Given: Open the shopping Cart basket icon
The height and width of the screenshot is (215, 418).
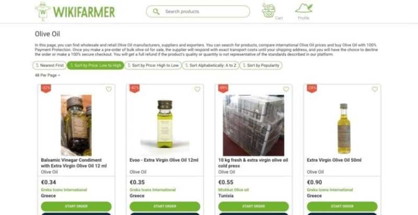Looking at the screenshot, I should [x=269, y=10].
